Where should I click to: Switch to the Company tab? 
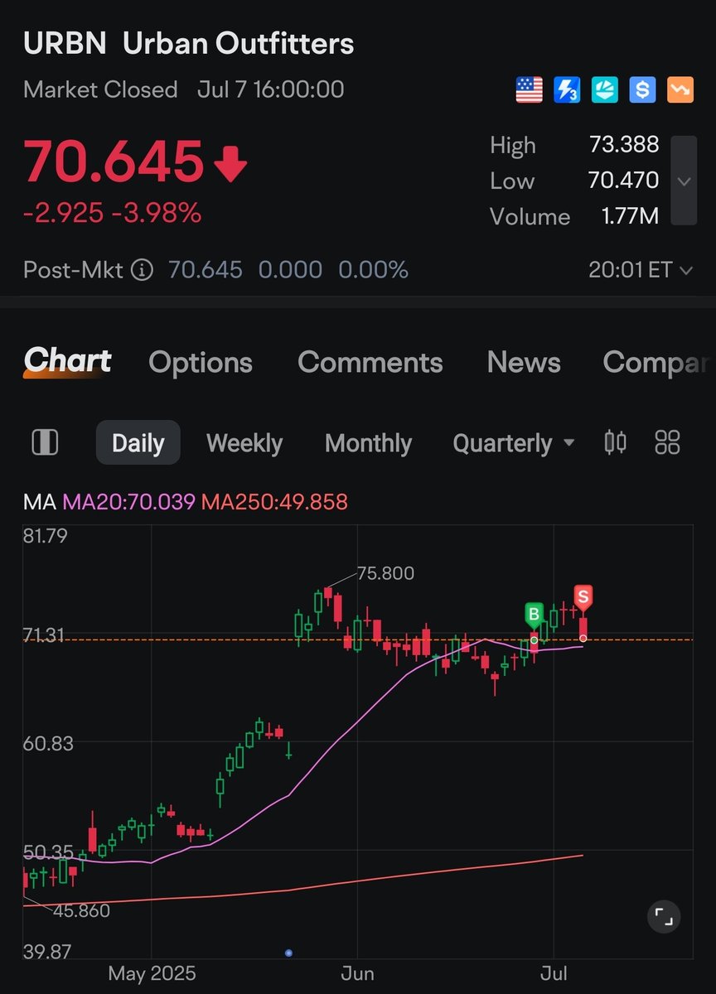click(x=656, y=362)
